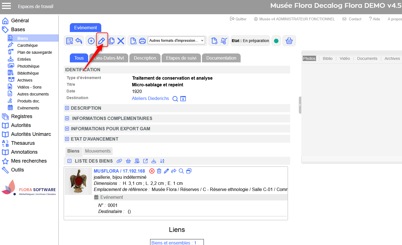The width and height of the screenshot is (402, 245).
Task: Click the green status circle indicator
Action: 276,41
